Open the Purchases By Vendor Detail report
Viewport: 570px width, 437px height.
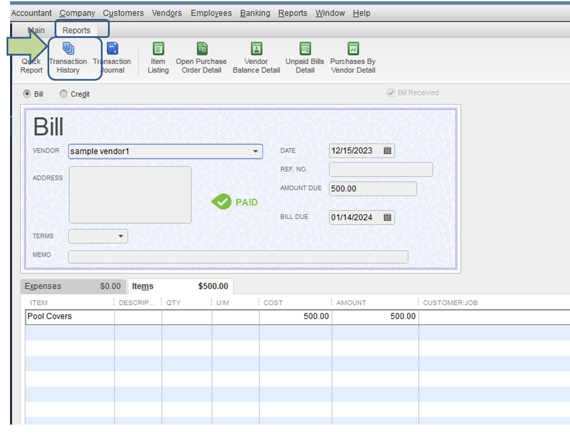[x=353, y=58]
